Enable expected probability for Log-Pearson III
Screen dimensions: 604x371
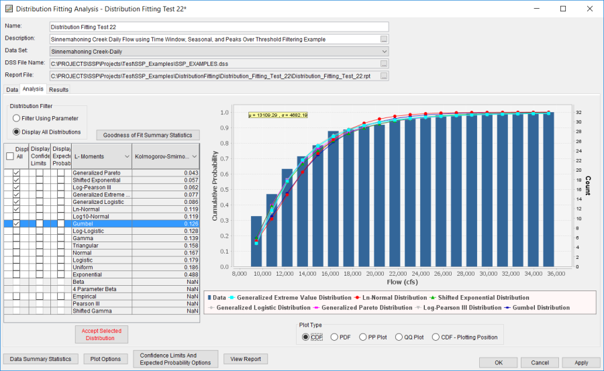coord(61,188)
